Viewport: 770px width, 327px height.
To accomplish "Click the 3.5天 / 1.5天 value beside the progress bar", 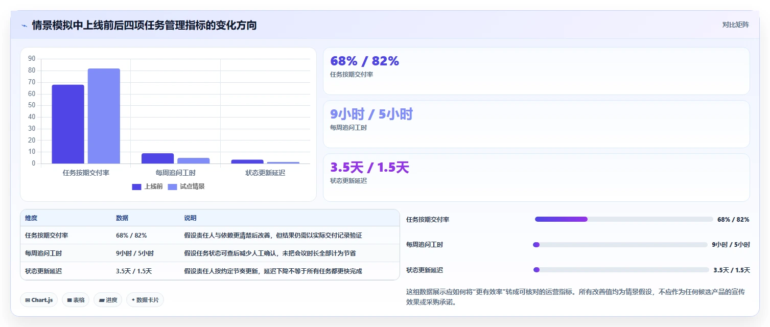I will [732, 270].
